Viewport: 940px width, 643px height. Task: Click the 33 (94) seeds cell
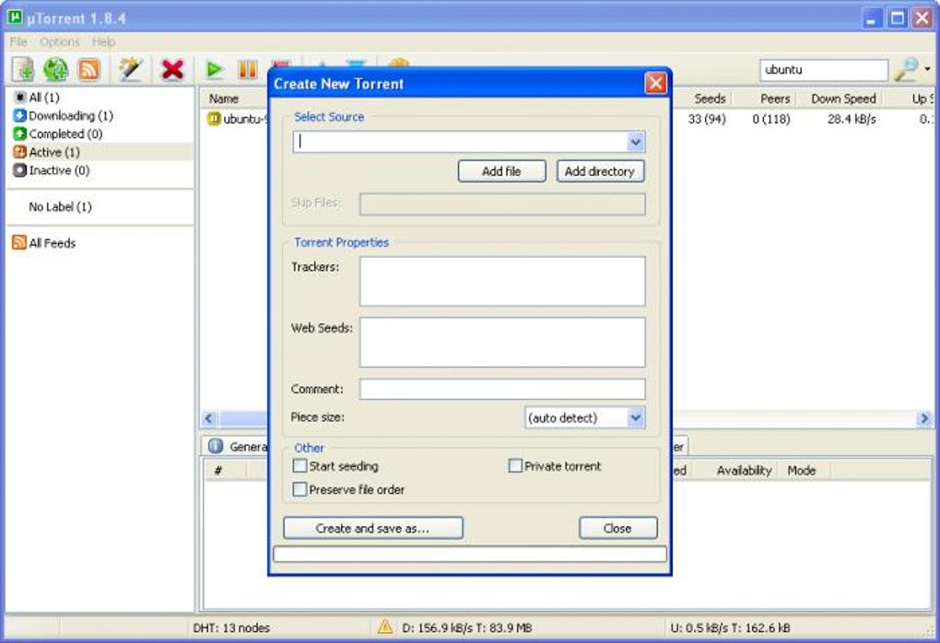[x=707, y=119]
